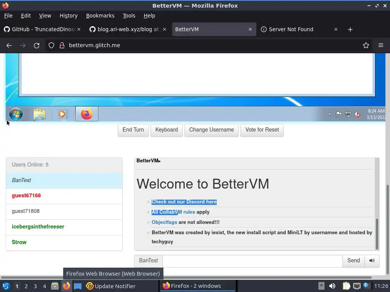Go back with the browser back arrow
Screen dimensions: 390x292
9,46
